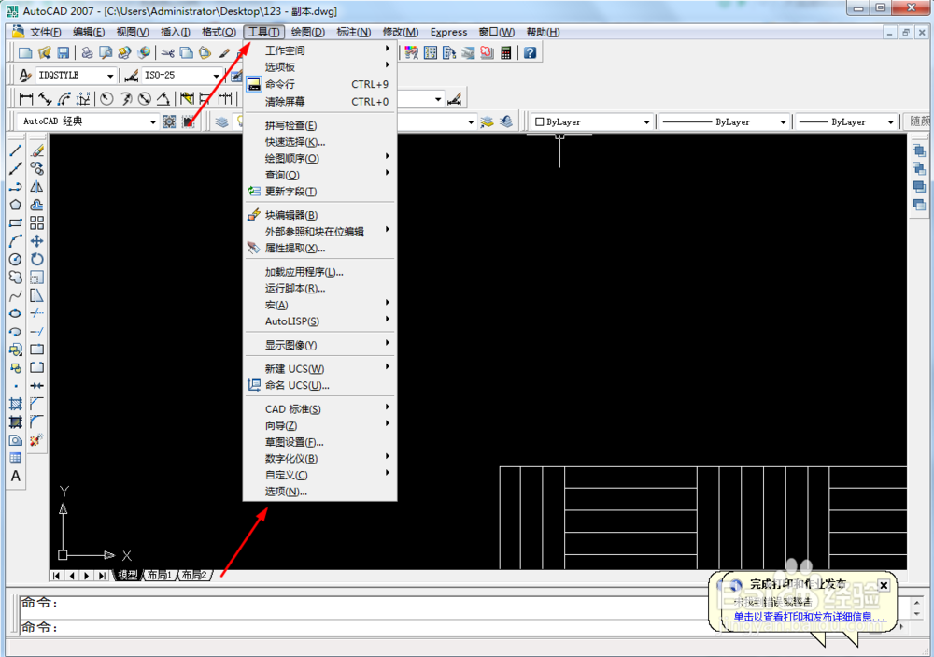Click the Angular dimension icon
Screen dimensions: 934x657
click(x=163, y=98)
